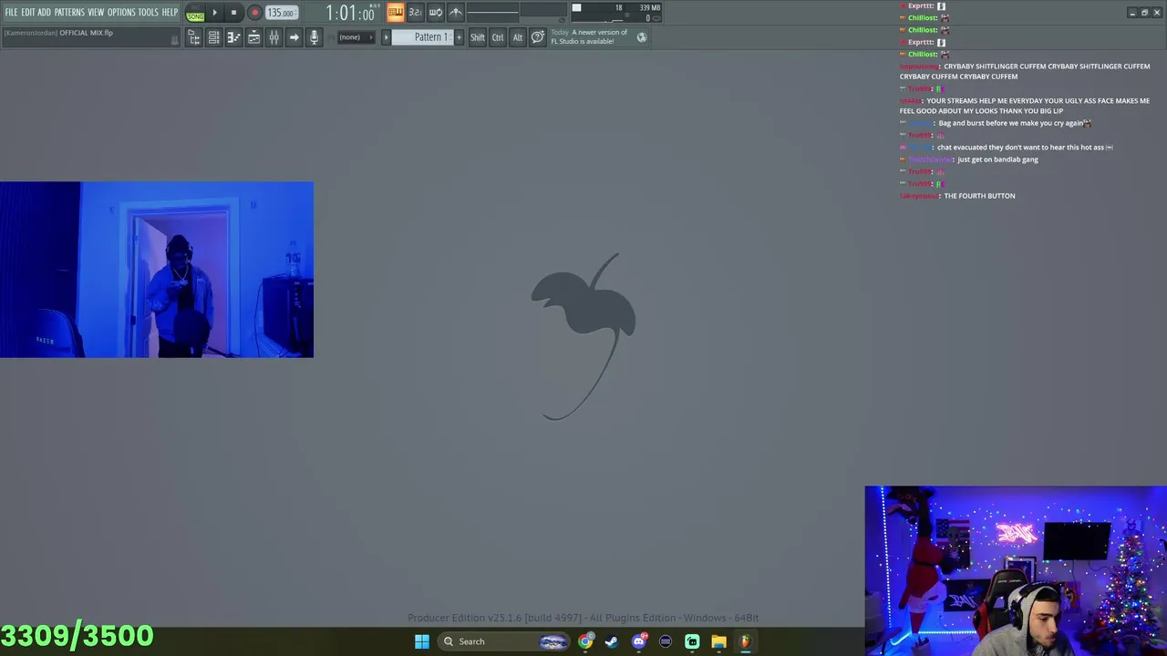This screenshot has height=656, width=1167.
Task: Open File Explorer from taskbar
Action: tap(718, 641)
